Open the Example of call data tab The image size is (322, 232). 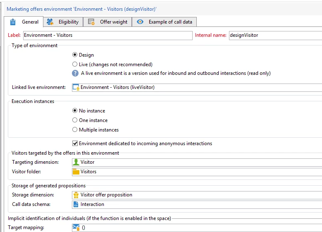(x=164, y=22)
